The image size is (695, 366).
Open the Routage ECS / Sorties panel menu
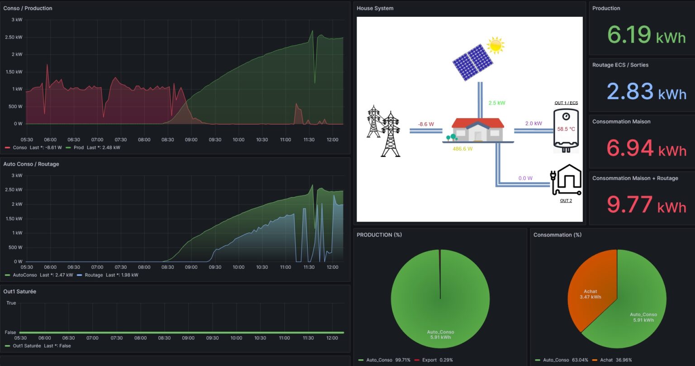point(620,65)
